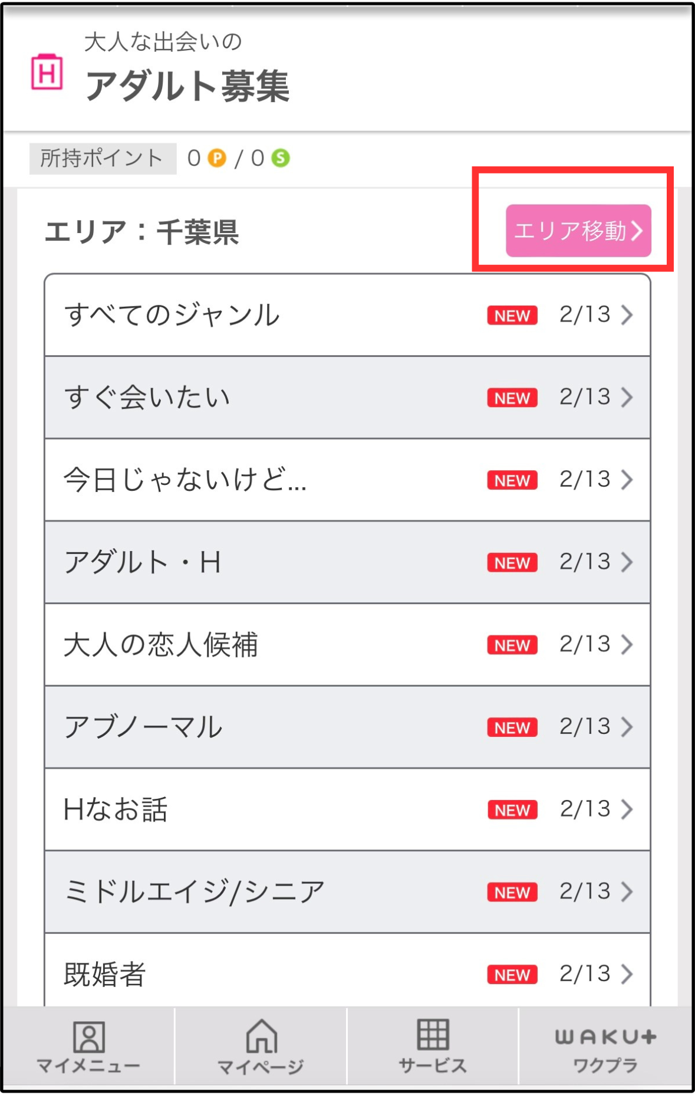Open the 既婚者 category

105,974
